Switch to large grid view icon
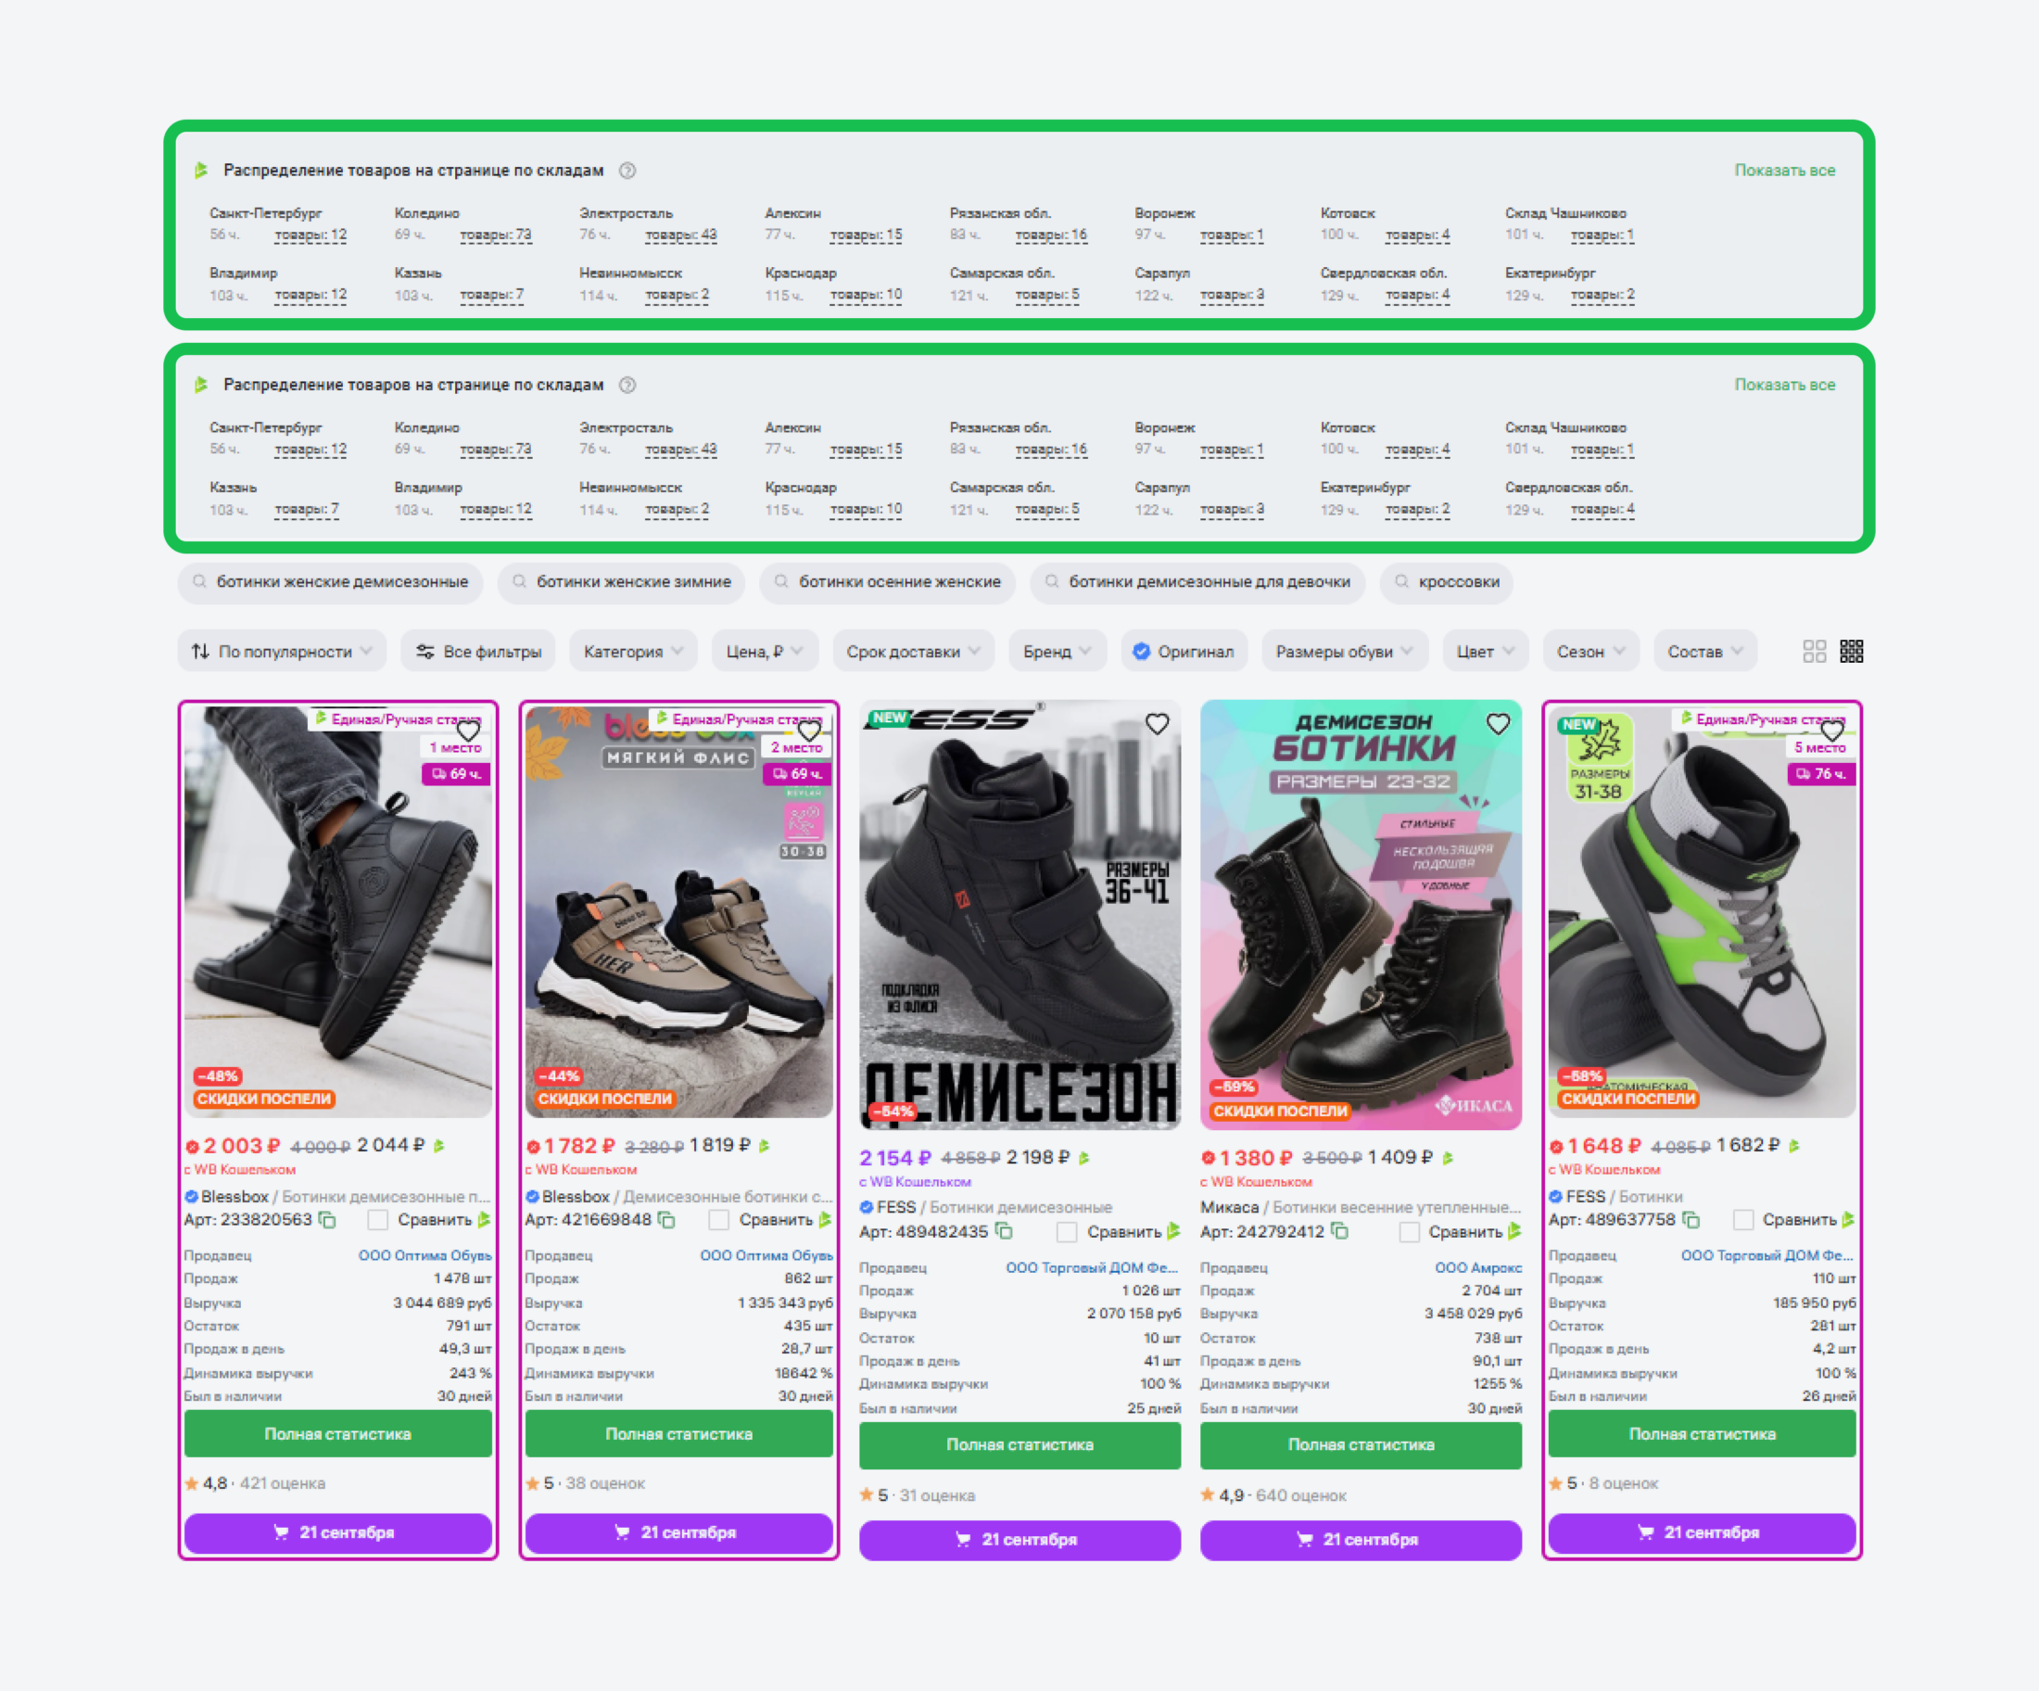The height and width of the screenshot is (1691, 2039). 1814,651
